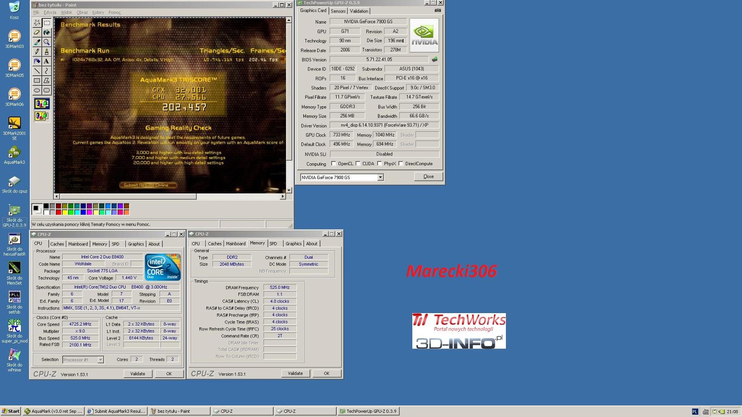Open the NVIDIA GeForce 7900 GS dropdown
Image resolution: width=742 pixels, height=417 pixels.
[380, 177]
